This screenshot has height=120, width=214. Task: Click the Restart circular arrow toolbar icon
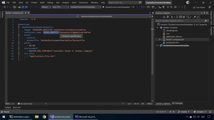142,7
